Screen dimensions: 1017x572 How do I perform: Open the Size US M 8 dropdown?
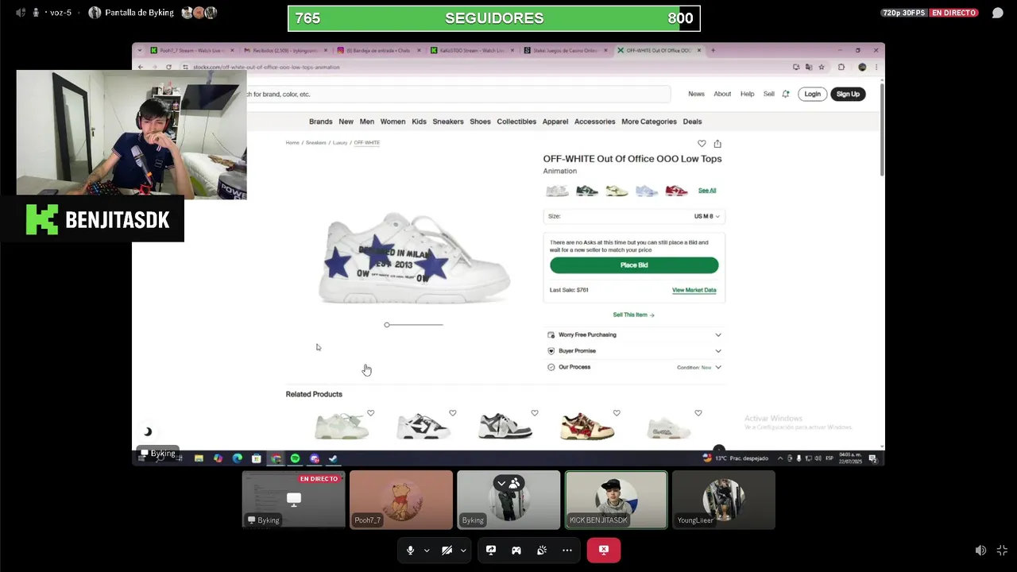[634, 216]
